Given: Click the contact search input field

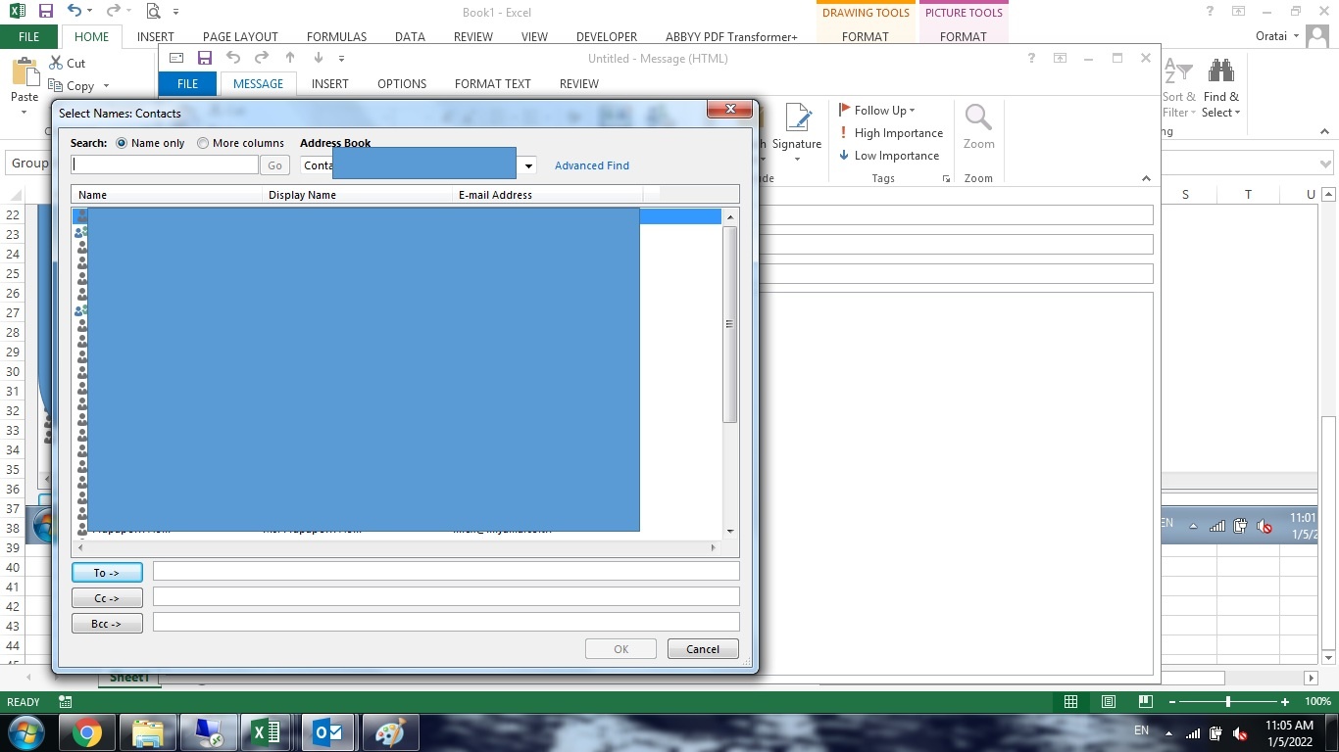Looking at the screenshot, I should tap(165, 164).
